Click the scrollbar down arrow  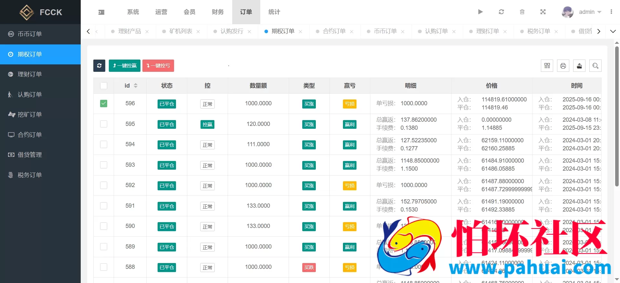click(x=617, y=279)
